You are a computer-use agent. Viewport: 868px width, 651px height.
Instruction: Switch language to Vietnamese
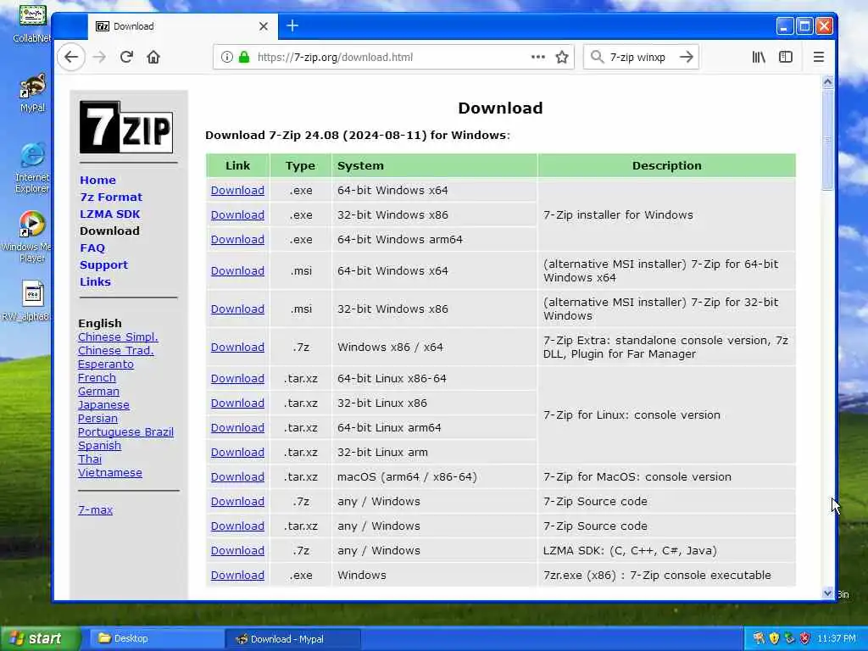(x=110, y=473)
